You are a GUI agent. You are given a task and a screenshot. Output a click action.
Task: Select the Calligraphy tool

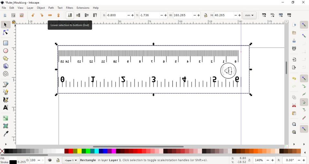[5, 100]
